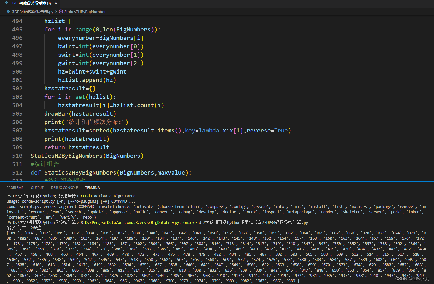Switch to the PROBLEMS panel tab
This screenshot has width=434, height=284.
[x=15, y=188]
